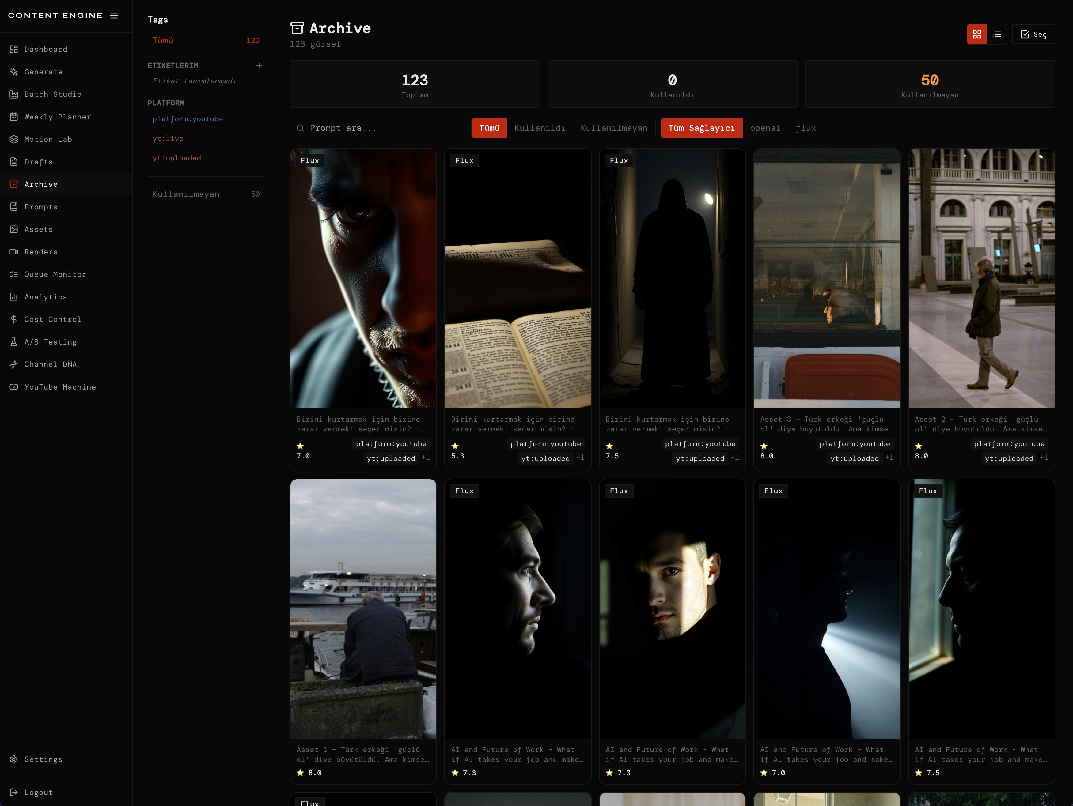Screen dimensions: 1073x806
Task: Filter by Kullanıldı tab
Action: click(x=539, y=128)
